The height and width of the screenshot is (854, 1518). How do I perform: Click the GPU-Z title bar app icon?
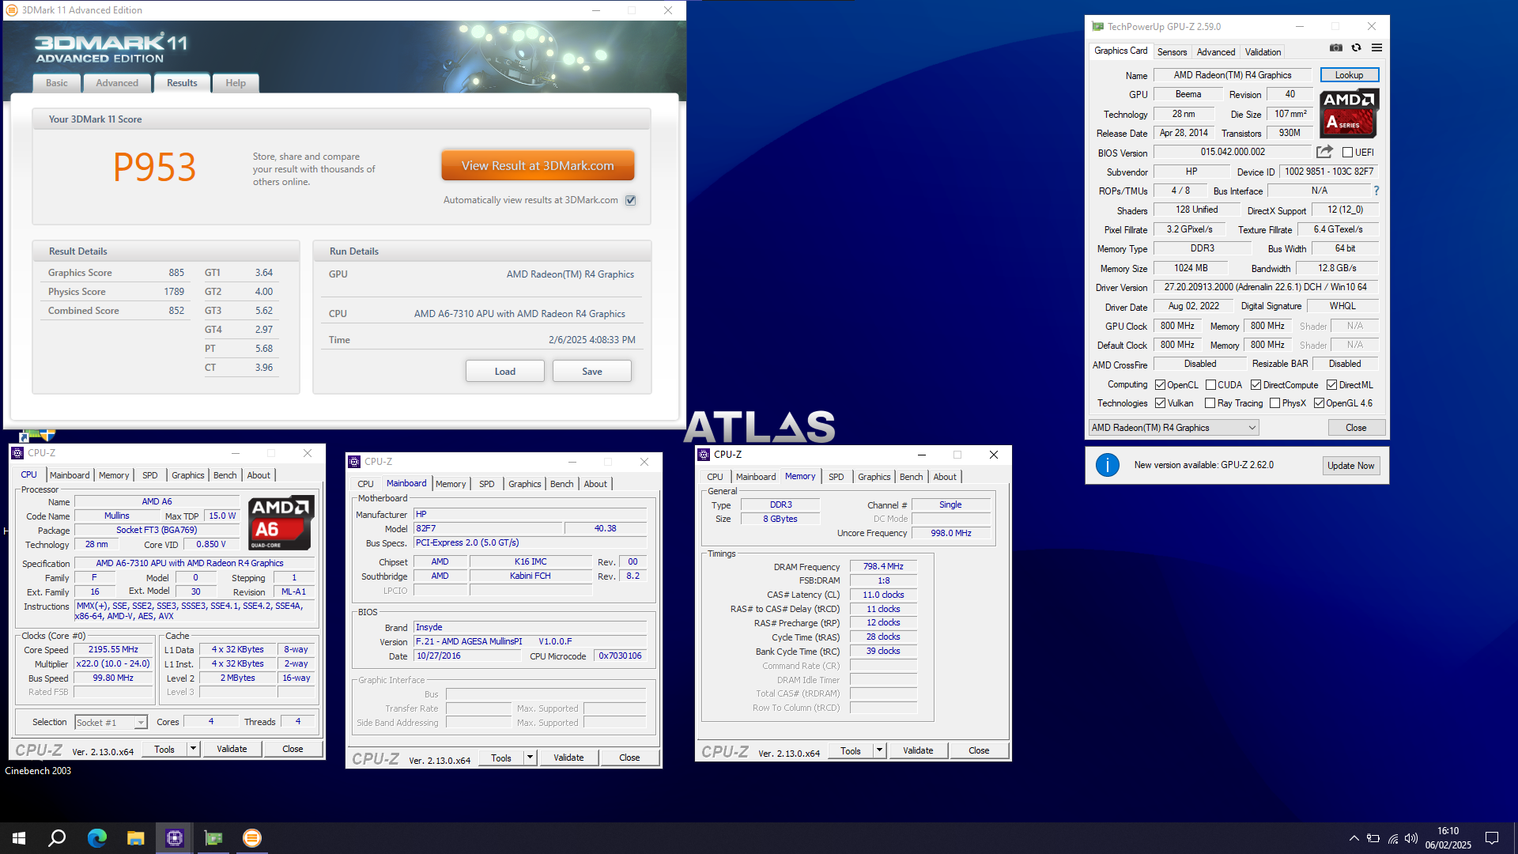[x=1097, y=26]
